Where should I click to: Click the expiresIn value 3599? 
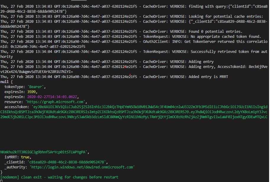pos(32,92)
